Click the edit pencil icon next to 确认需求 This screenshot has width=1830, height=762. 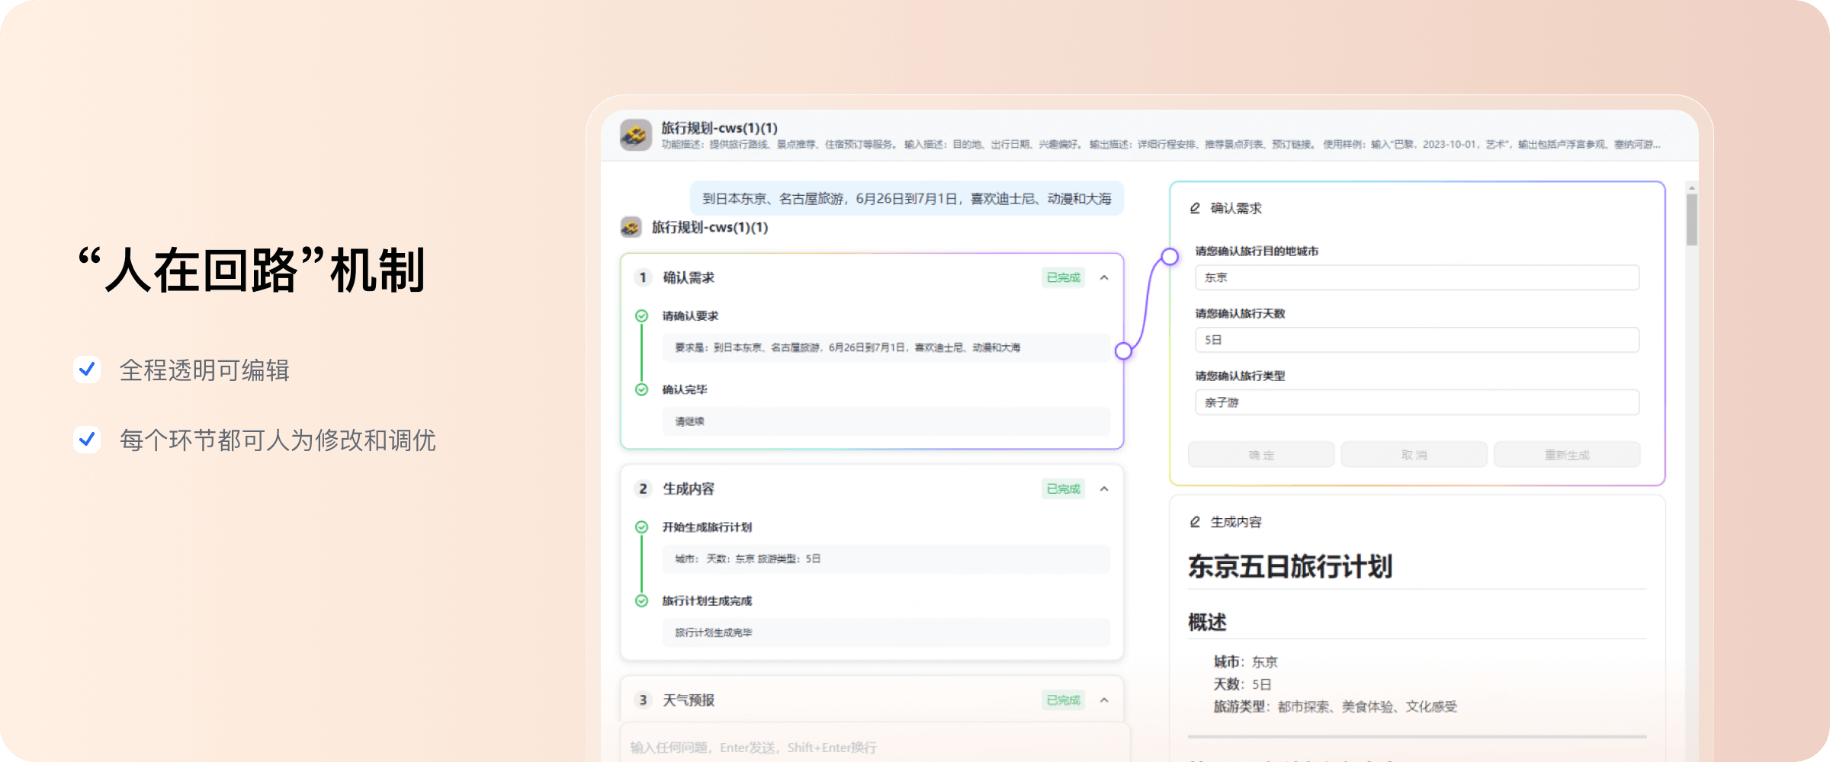[x=1195, y=208]
